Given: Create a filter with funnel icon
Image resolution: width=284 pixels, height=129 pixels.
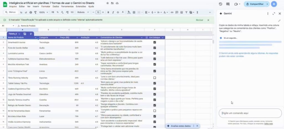Looking at the screenshot, I should coord(186,12).
